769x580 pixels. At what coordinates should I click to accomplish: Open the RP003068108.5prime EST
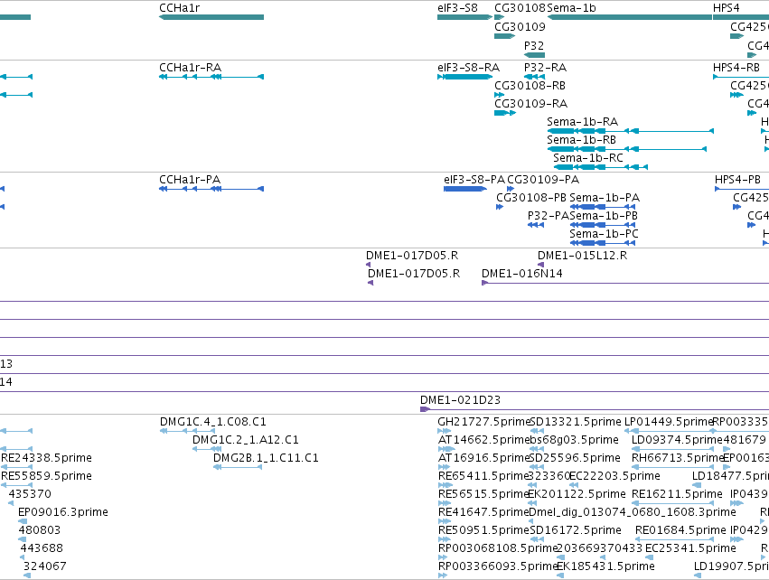click(442, 557)
